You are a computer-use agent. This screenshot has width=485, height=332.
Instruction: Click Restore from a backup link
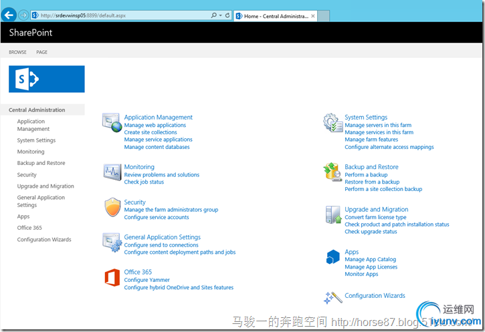(372, 182)
